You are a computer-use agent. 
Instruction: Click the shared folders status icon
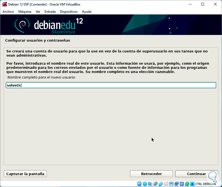pos(166,184)
